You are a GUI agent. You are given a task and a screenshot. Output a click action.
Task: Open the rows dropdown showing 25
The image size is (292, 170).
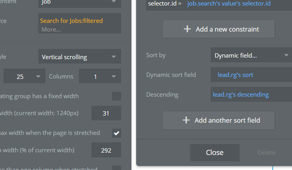click(24, 77)
